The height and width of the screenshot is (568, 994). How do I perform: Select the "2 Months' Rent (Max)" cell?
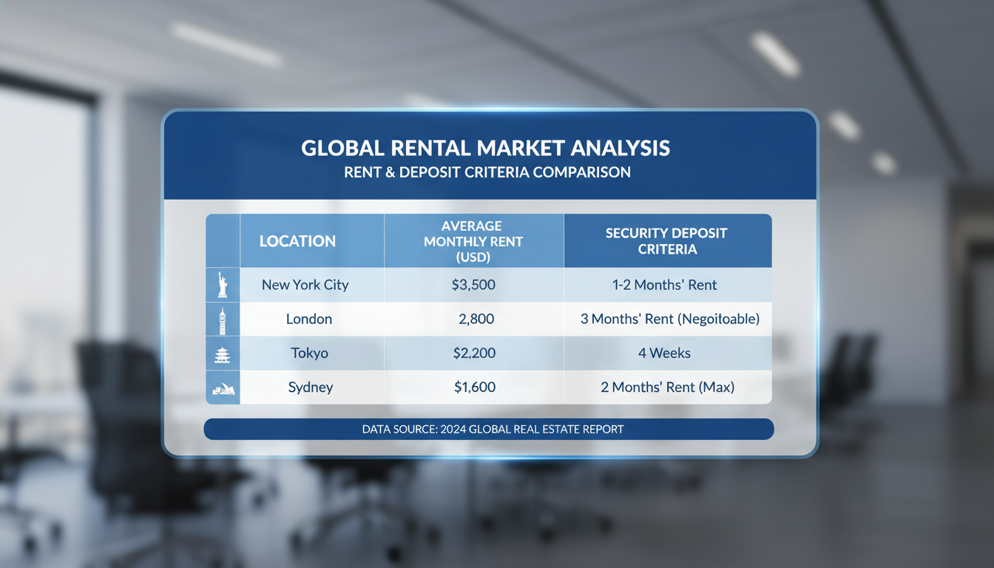pyautogui.click(x=667, y=388)
